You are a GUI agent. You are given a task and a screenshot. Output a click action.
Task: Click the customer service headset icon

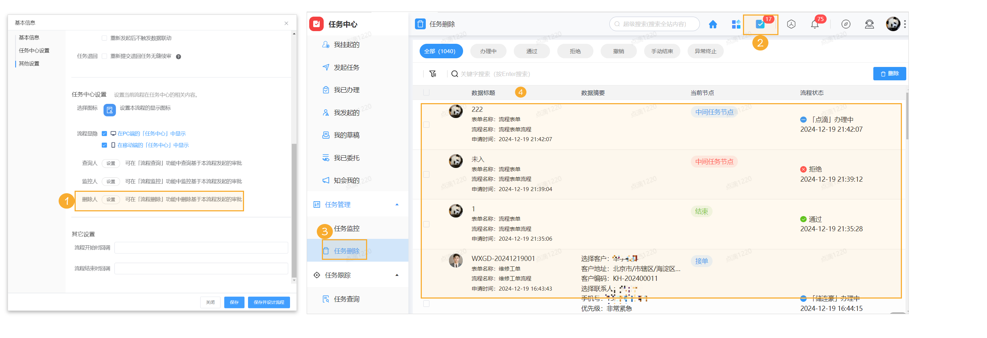(x=869, y=24)
